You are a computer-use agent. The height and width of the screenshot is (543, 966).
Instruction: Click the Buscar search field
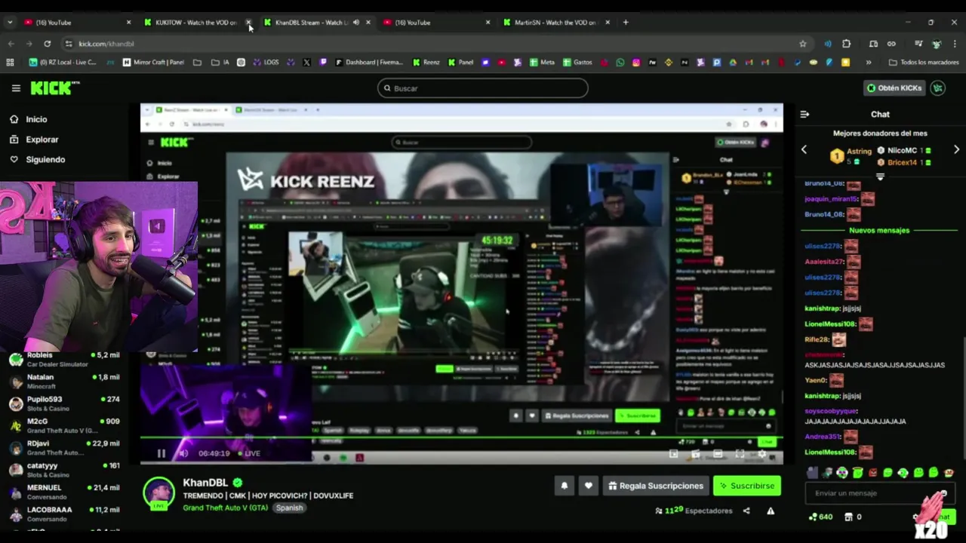[483, 88]
